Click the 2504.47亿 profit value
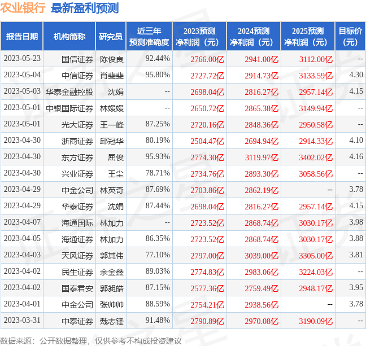This screenshot has width=366, height=346. click(x=207, y=141)
